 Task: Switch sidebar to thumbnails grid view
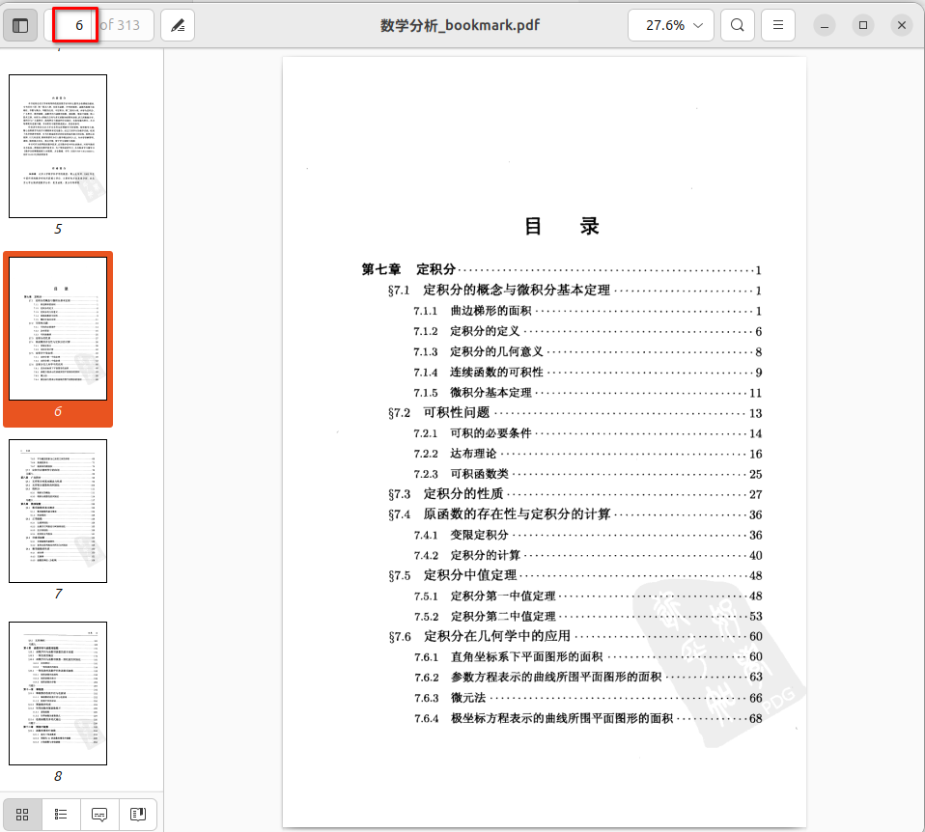pyautogui.click(x=22, y=815)
